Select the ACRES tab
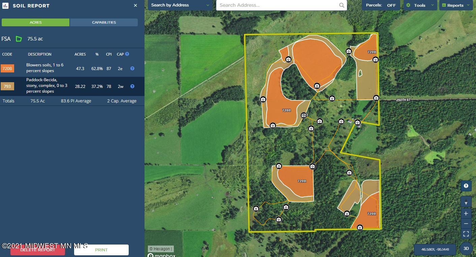Image resolution: width=476 pixels, height=257 pixels. click(x=35, y=22)
